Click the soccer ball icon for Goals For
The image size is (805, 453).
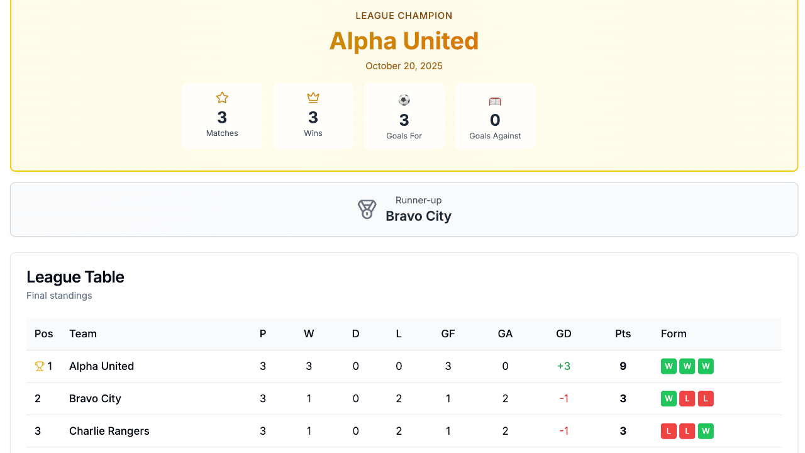click(403, 99)
